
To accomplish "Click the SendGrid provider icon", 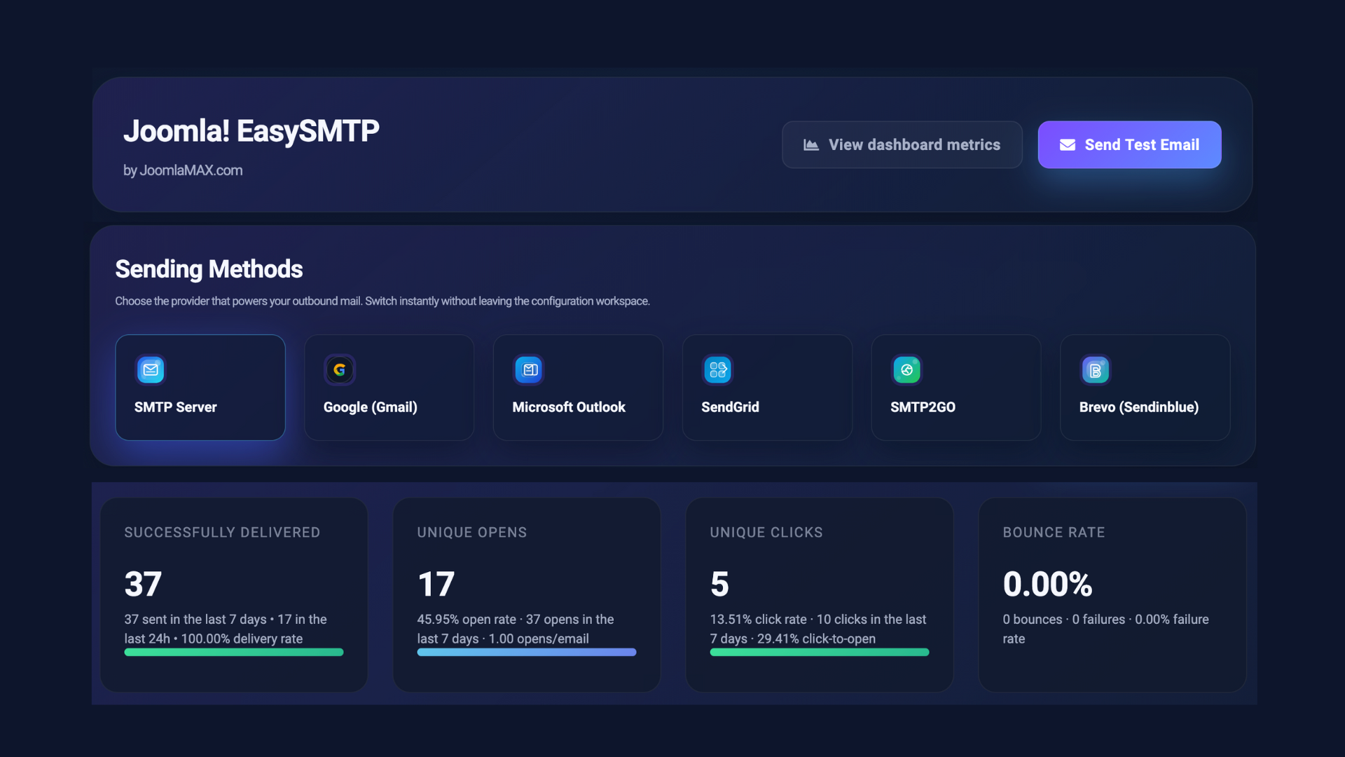I will 717,369.
